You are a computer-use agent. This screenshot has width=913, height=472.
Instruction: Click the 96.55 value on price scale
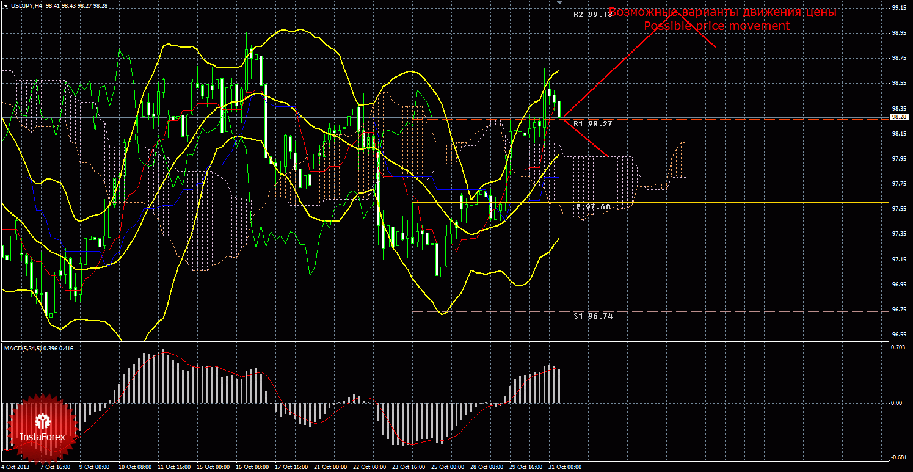[x=898, y=335]
